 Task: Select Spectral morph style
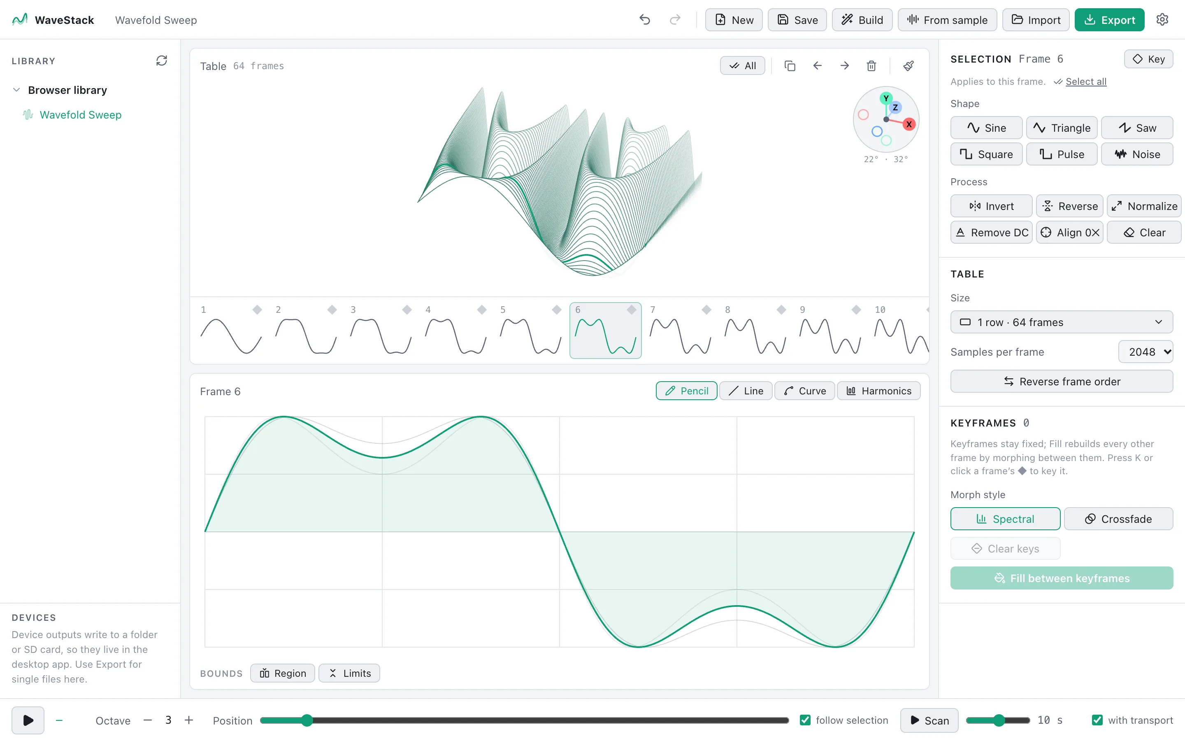coord(1005,519)
